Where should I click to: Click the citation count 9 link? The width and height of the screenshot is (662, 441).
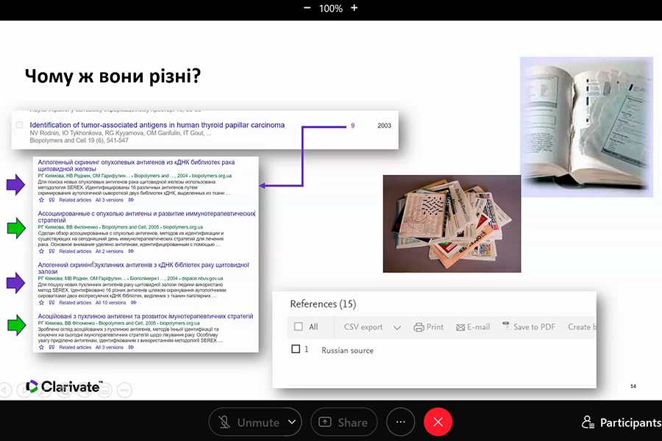point(352,126)
